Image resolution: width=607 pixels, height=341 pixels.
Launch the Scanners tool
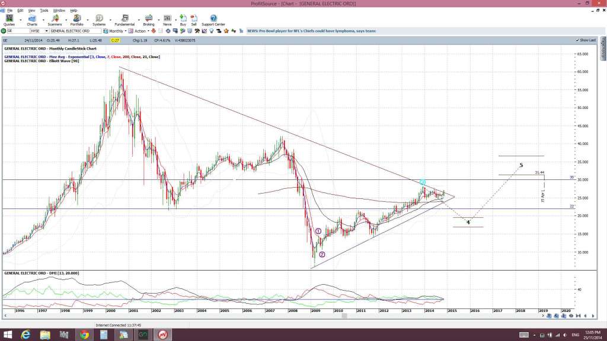55,20
